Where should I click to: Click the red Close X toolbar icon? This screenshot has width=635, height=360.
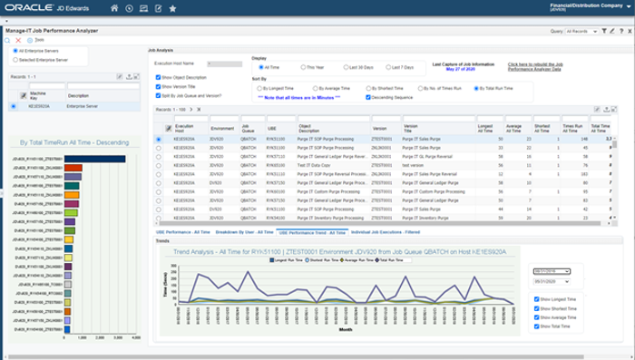pyautogui.click(x=18, y=41)
